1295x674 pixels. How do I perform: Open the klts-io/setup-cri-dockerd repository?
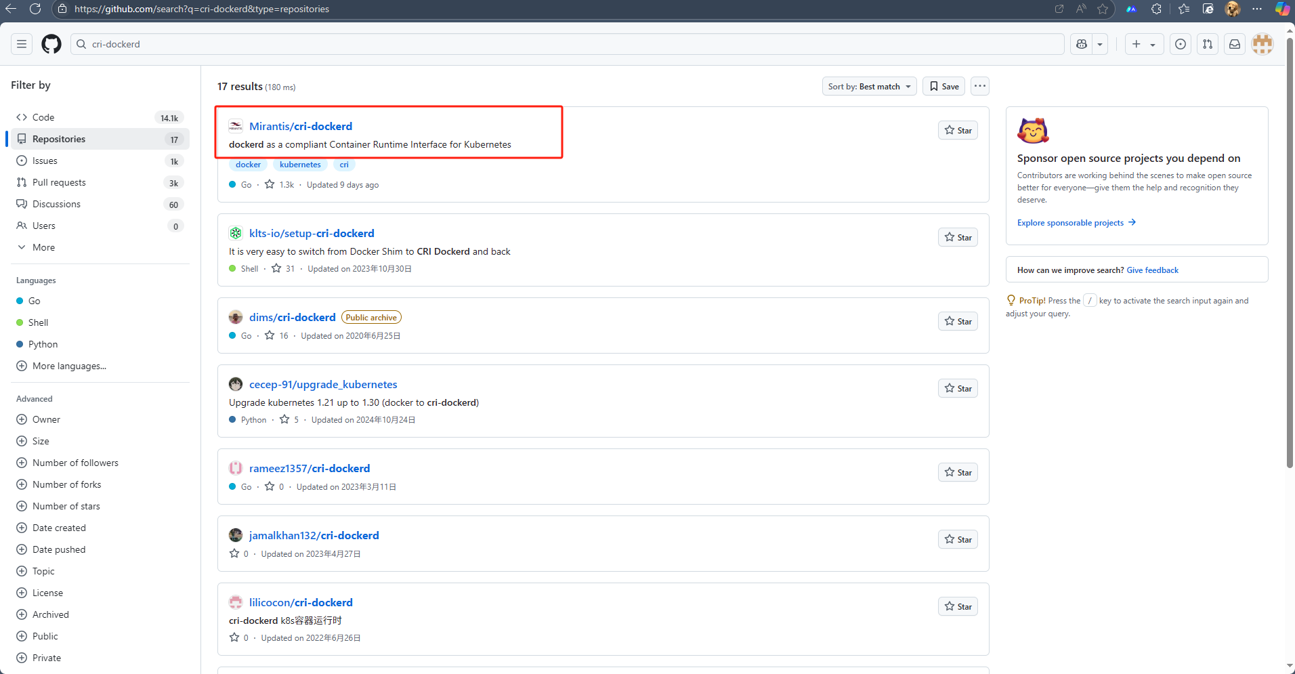tap(312, 233)
